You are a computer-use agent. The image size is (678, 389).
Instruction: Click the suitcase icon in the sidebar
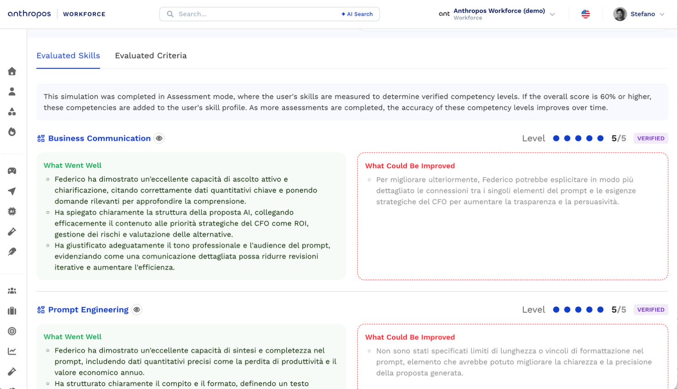coord(12,311)
